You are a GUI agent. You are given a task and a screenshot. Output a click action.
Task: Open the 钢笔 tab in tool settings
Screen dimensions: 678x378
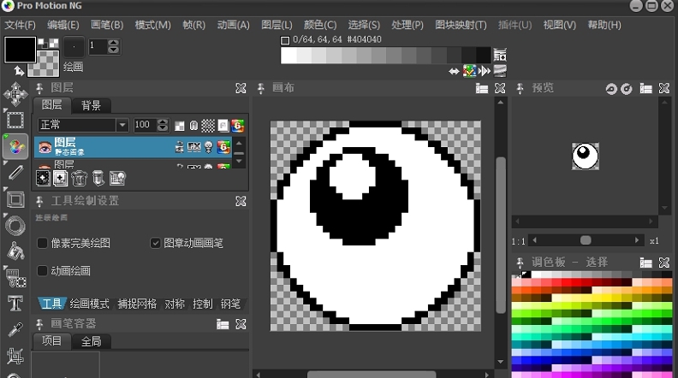[x=230, y=304]
